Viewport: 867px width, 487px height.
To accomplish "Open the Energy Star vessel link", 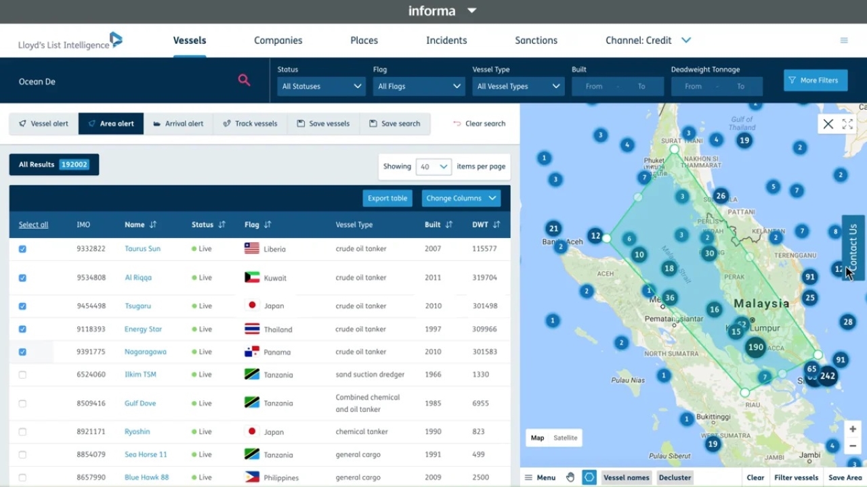I will [x=142, y=329].
